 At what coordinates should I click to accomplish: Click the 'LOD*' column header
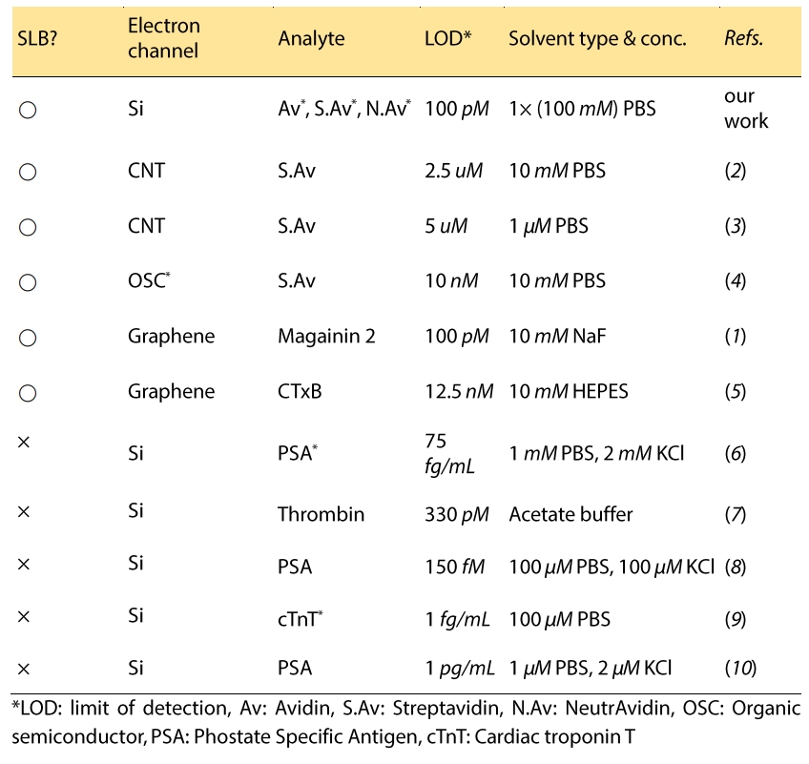(446, 38)
